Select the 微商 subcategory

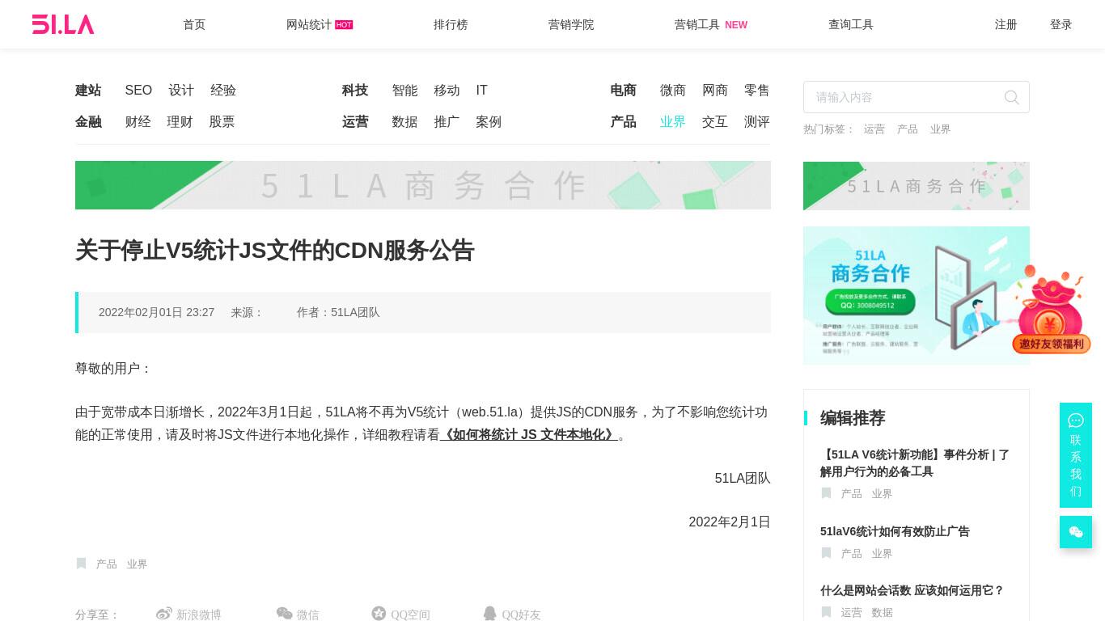click(673, 91)
